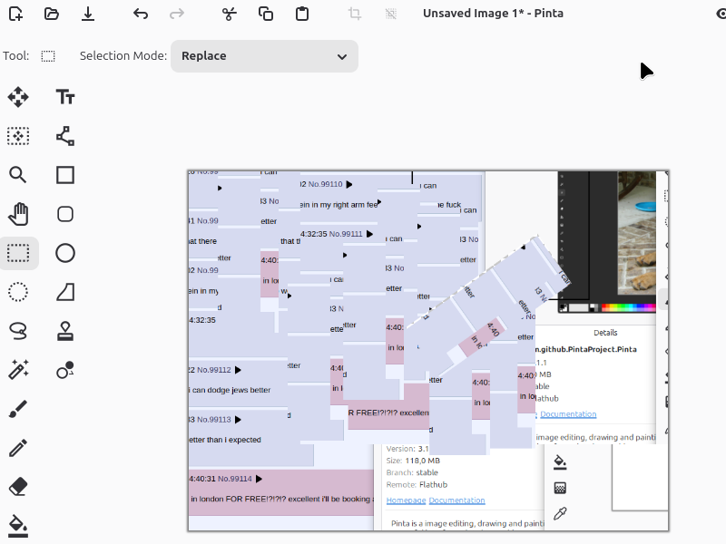Choose the Ellipse Select tool
726x544 pixels.
pyautogui.click(x=18, y=291)
